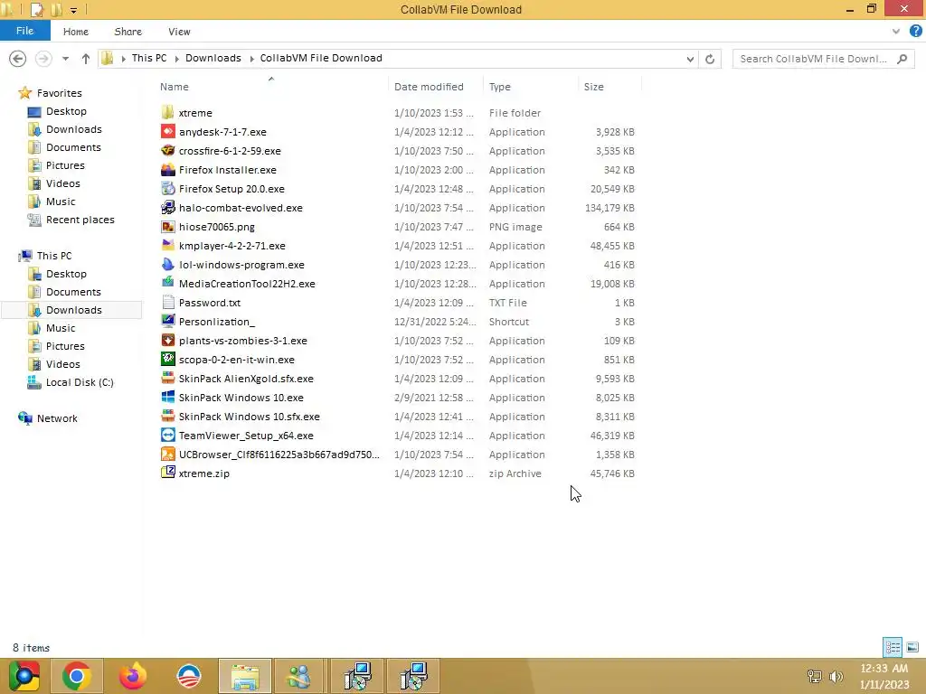Refresh the folder view
926x694 pixels.
tap(710, 59)
